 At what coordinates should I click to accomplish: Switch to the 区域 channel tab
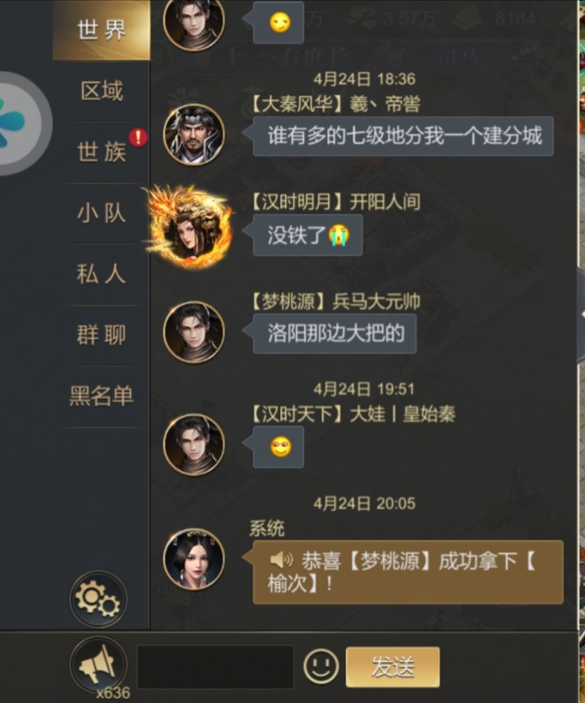[102, 91]
